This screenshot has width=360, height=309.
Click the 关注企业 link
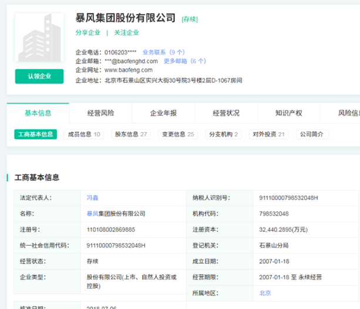pyautogui.click(x=126, y=33)
